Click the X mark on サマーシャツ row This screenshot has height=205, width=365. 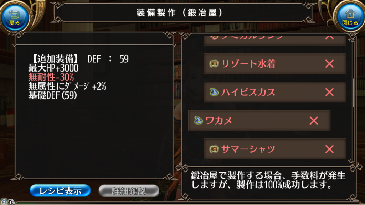(x=329, y=149)
